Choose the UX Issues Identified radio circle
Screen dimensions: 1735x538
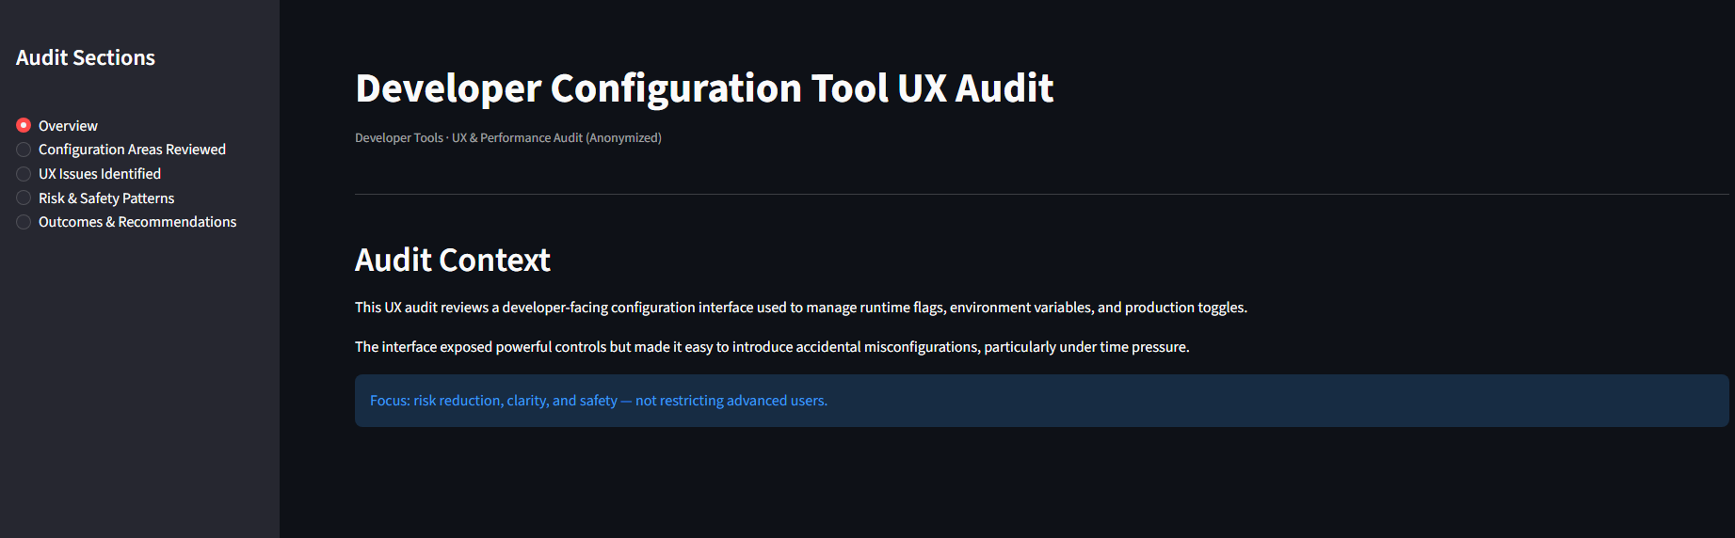(x=24, y=174)
